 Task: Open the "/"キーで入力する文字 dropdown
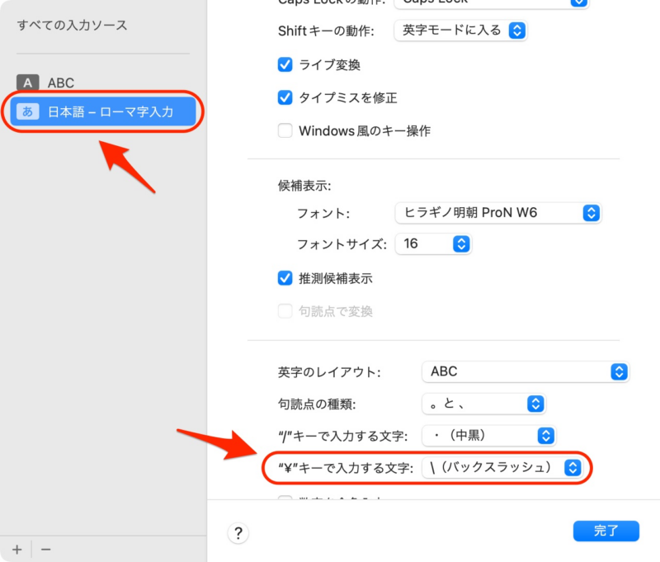click(x=488, y=436)
